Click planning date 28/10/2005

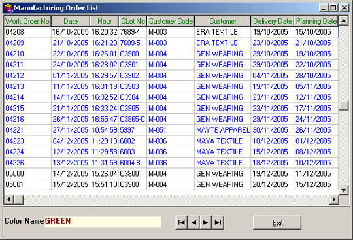click(316, 76)
